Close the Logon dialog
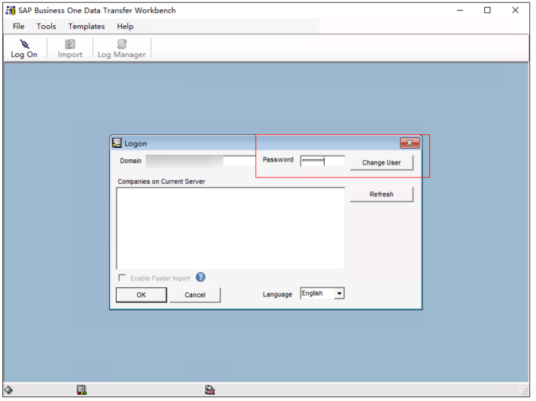Image resolution: width=536 pixels, height=401 pixels. [x=409, y=143]
